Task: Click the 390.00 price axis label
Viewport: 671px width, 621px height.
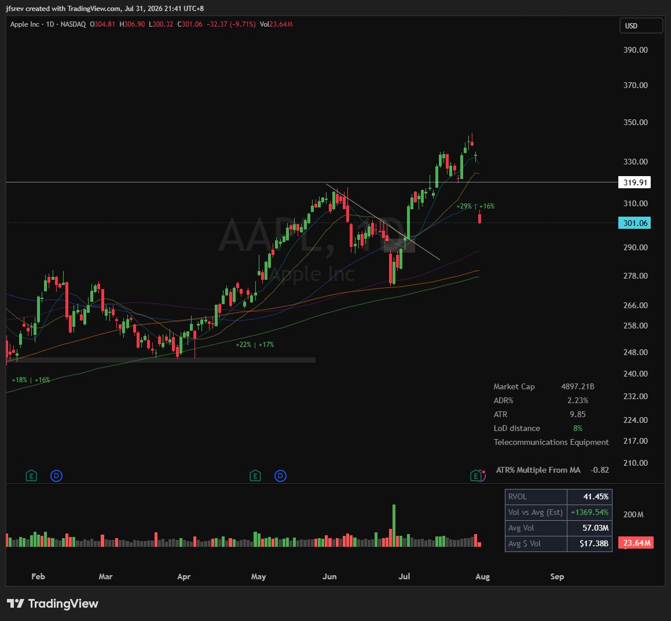Action: (x=636, y=50)
